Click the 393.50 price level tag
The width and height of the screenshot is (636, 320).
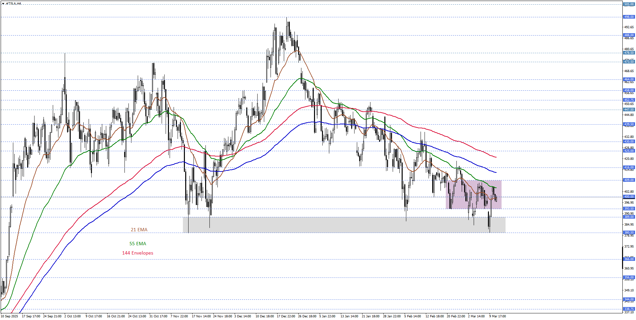pos(629,209)
